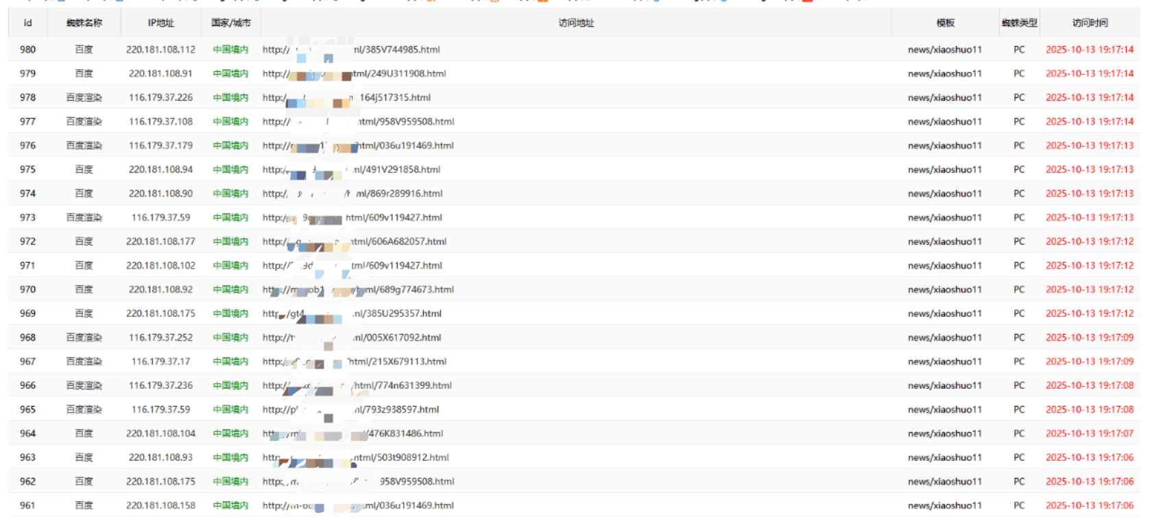Select id cell 961
This screenshot has height=521, width=1152.
(27, 505)
